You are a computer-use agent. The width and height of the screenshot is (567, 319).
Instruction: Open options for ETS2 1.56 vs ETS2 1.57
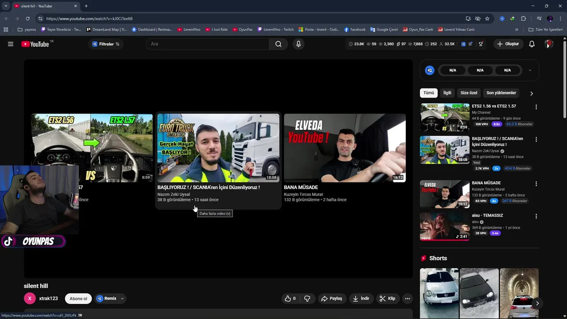(x=536, y=107)
